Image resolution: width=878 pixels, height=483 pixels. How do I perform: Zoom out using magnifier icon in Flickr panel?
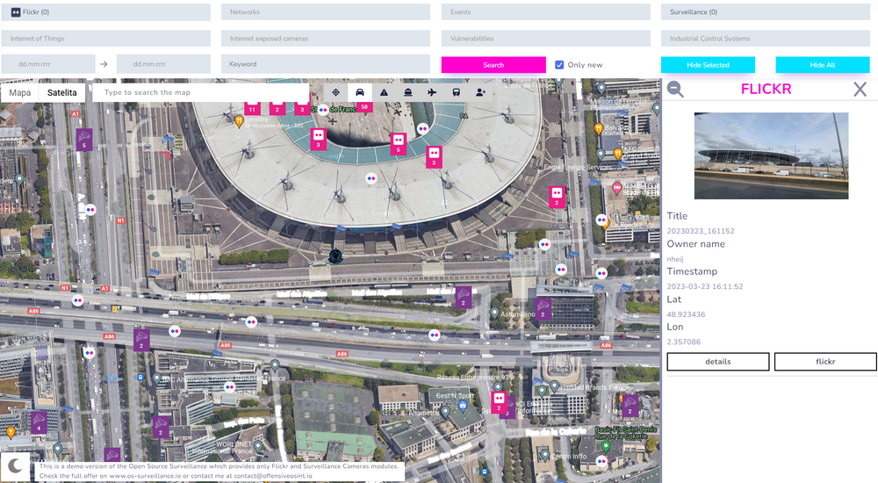pyautogui.click(x=675, y=89)
